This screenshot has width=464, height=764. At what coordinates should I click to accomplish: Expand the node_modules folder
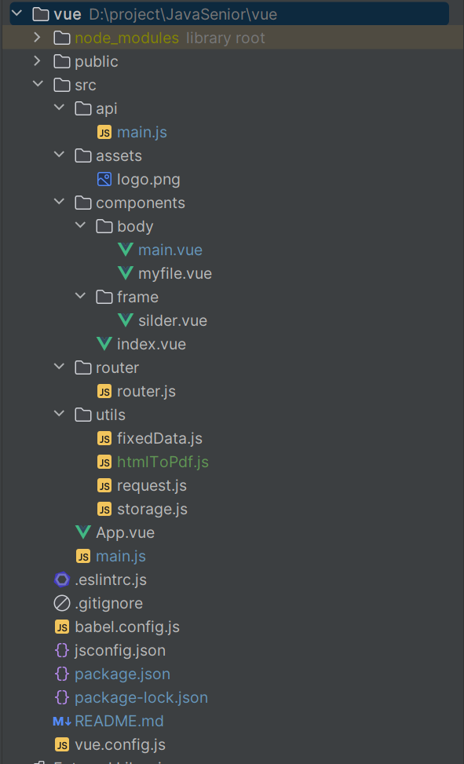38,38
